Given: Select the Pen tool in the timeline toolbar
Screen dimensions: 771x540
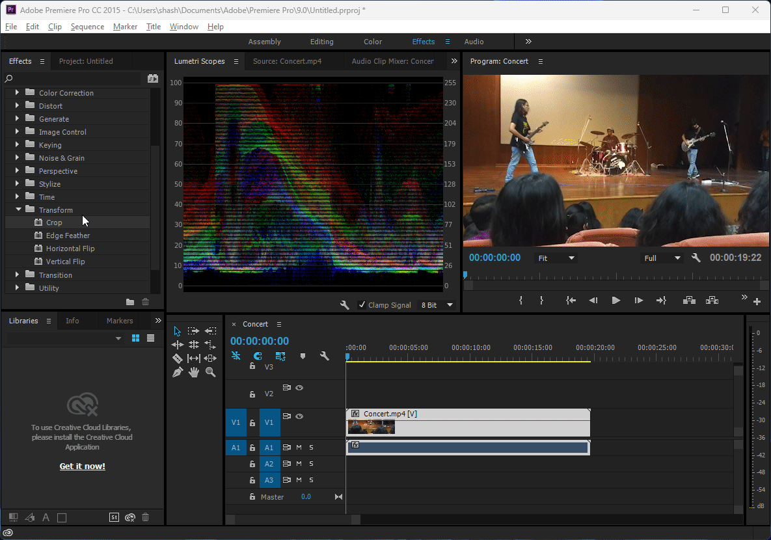Looking at the screenshot, I should point(176,371).
